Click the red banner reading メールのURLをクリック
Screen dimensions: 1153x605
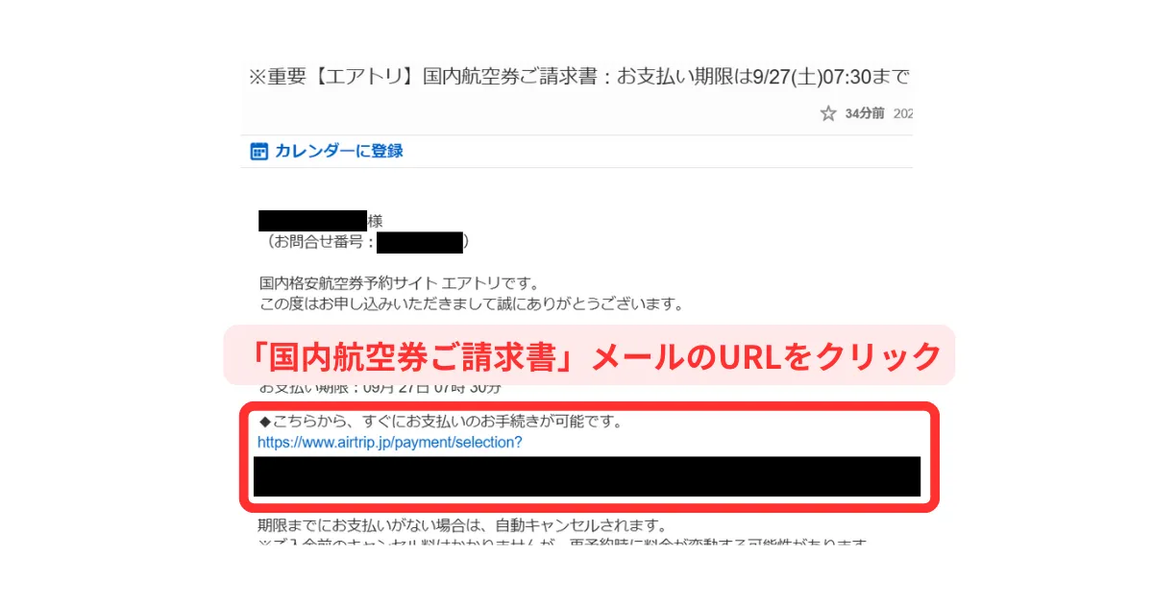click(589, 355)
